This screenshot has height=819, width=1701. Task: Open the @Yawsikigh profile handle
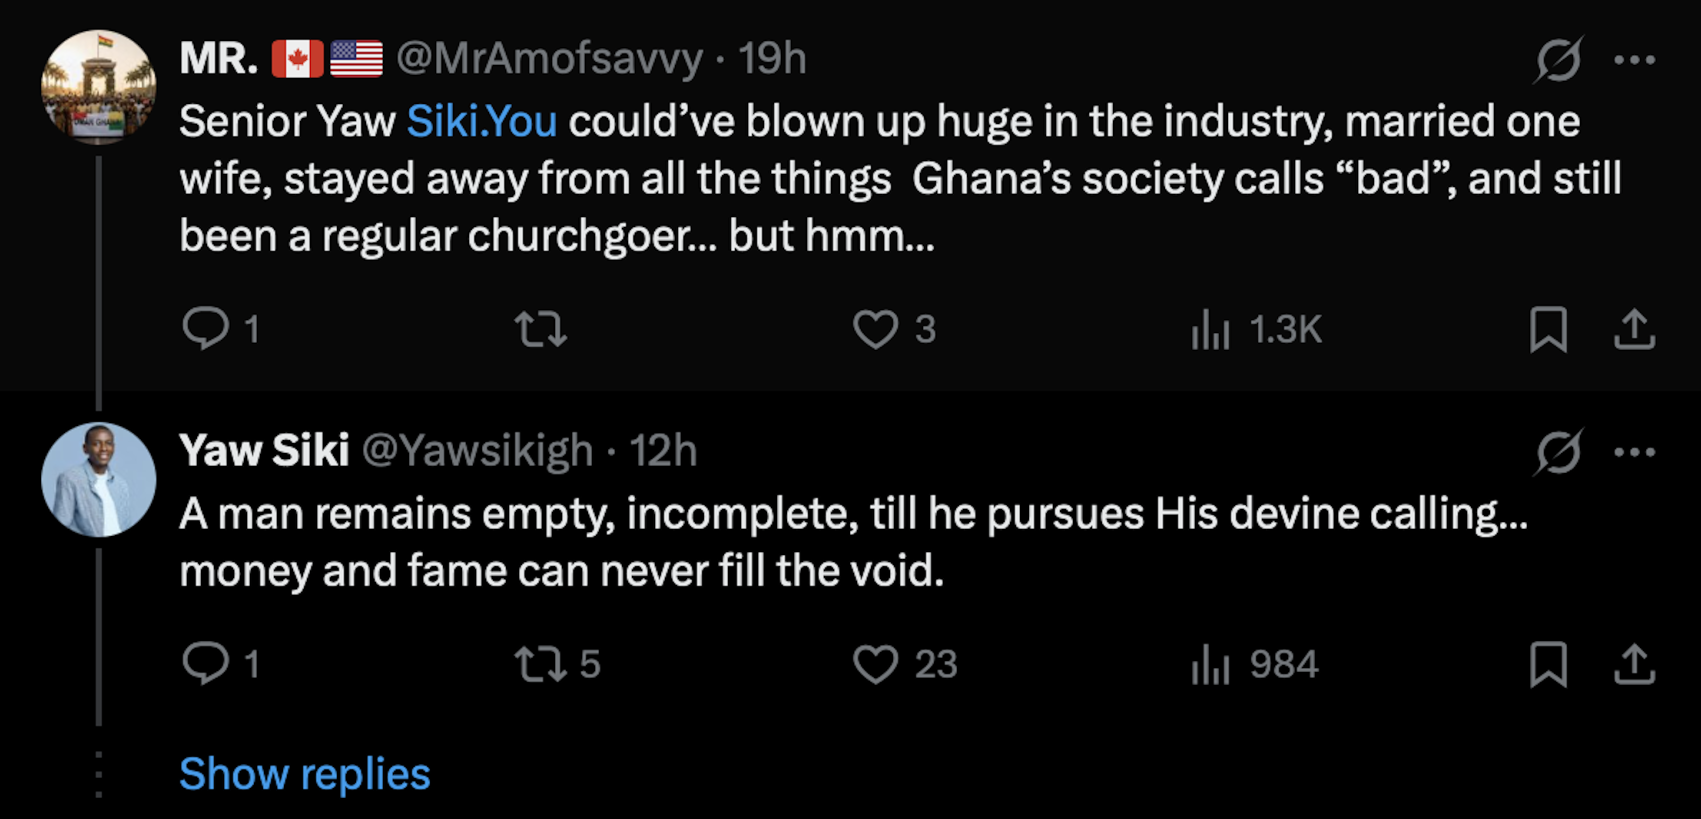(477, 451)
